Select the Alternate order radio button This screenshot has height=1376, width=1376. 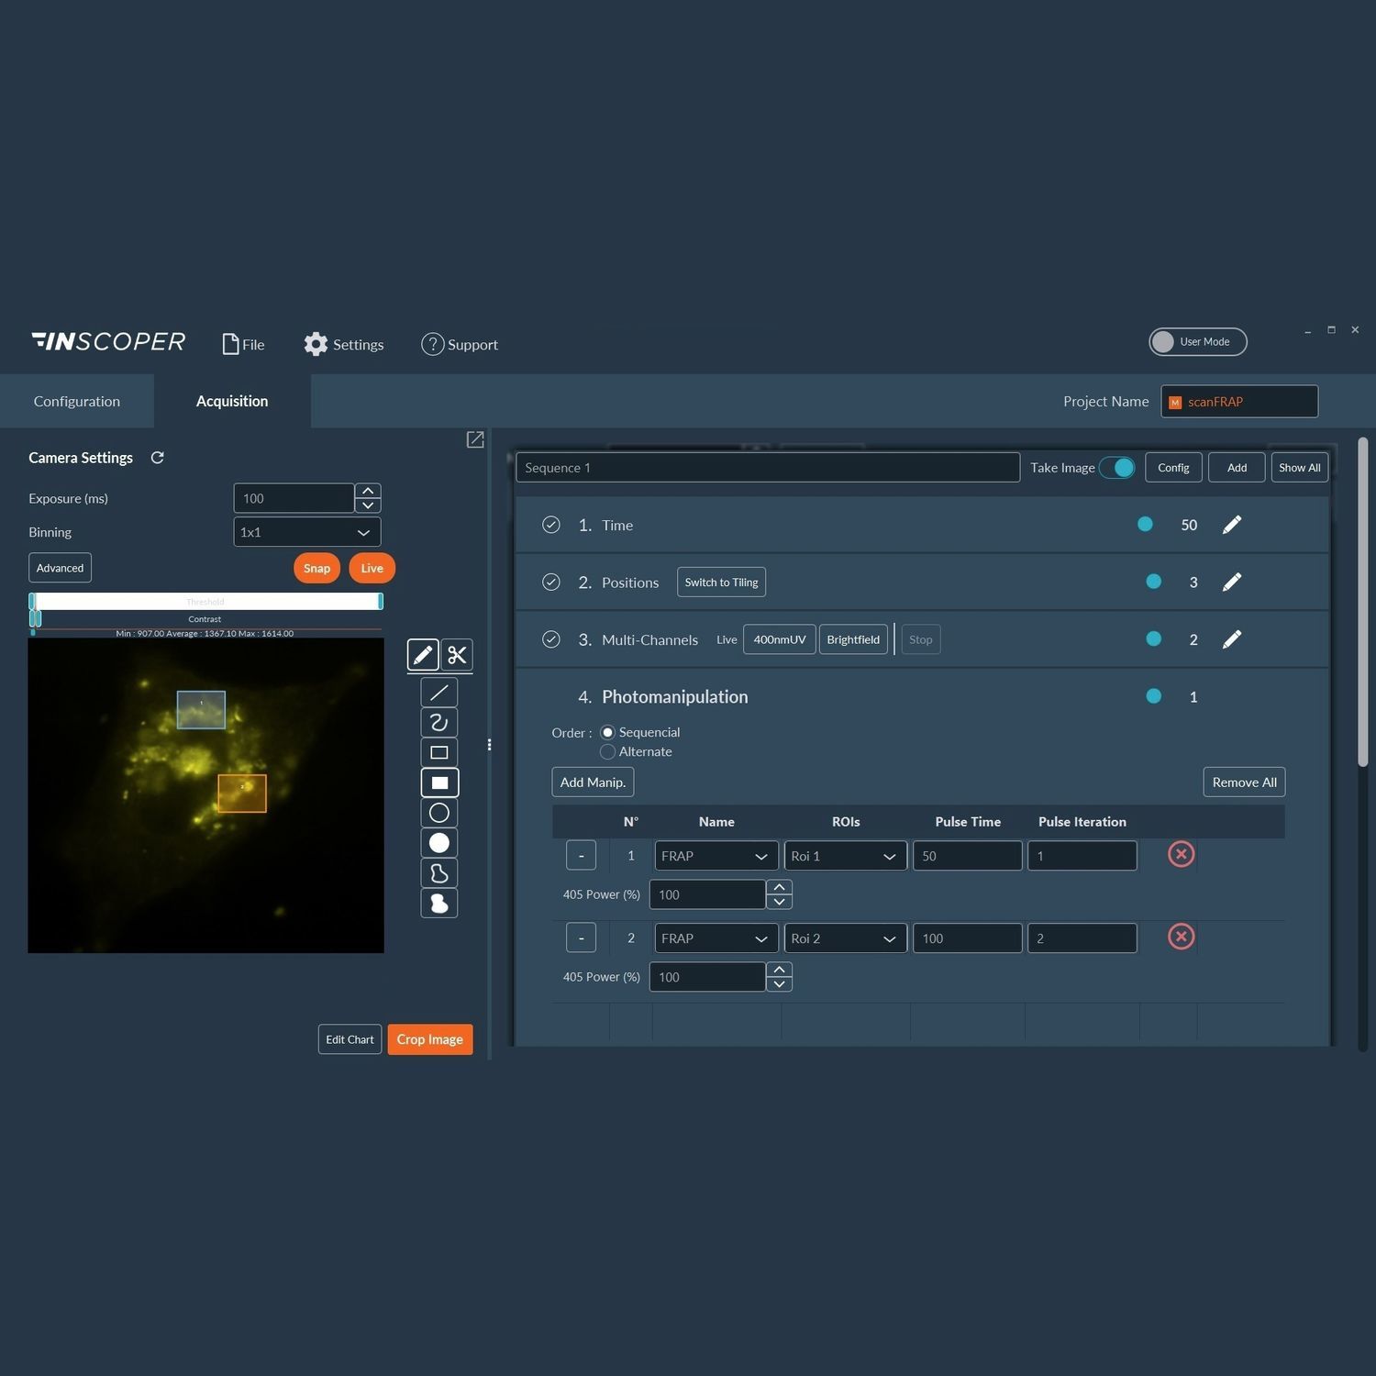tap(607, 751)
